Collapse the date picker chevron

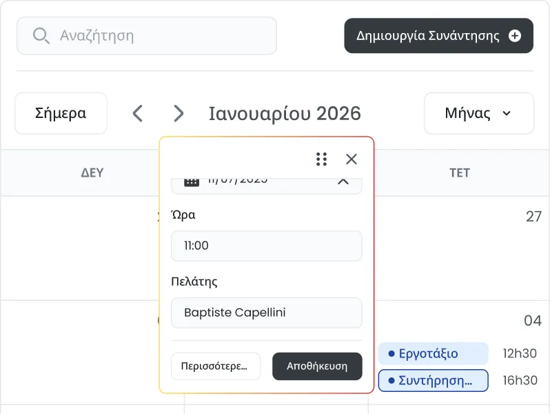pyautogui.click(x=343, y=181)
